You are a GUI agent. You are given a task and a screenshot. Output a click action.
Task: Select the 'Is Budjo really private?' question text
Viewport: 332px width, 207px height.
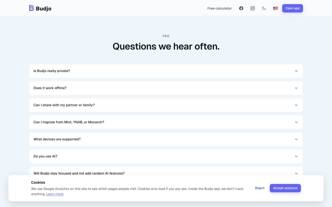tap(52, 71)
